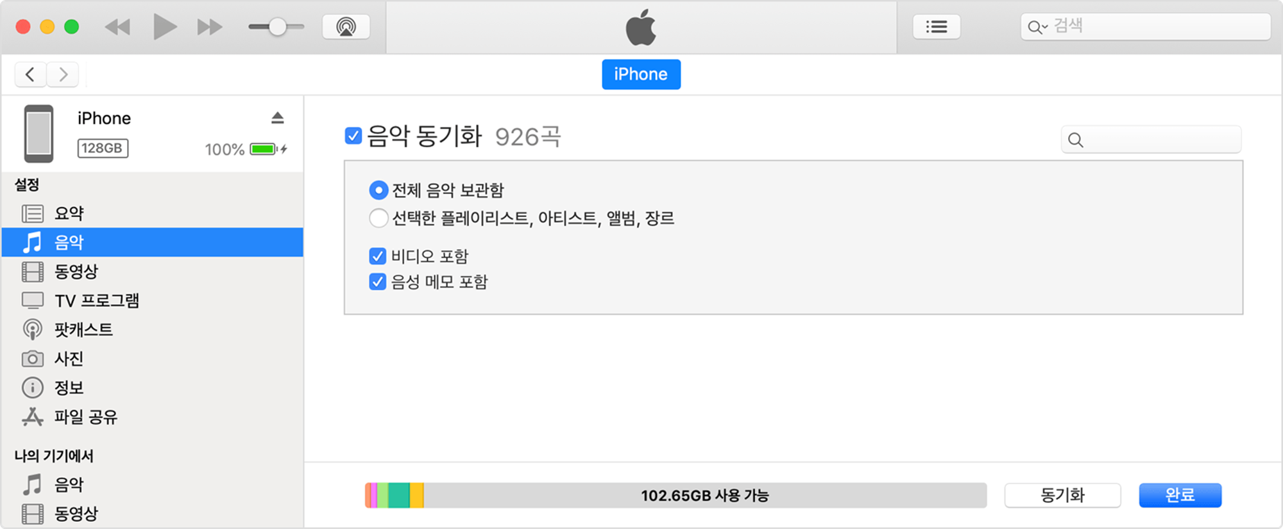This screenshot has height=529, width=1283.
Task: Open 사진 (Photos) sync settings
Action: [x=68, y=359]
